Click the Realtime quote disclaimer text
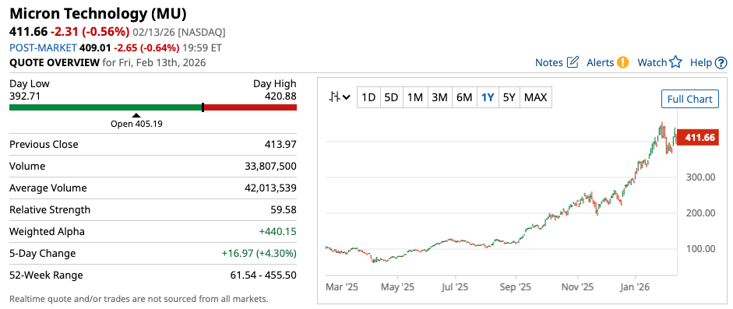The width and height of the screenshot is (733, 309). pos(139,299)
